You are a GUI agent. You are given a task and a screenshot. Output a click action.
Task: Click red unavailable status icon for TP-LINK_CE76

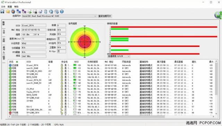point(10,113)
